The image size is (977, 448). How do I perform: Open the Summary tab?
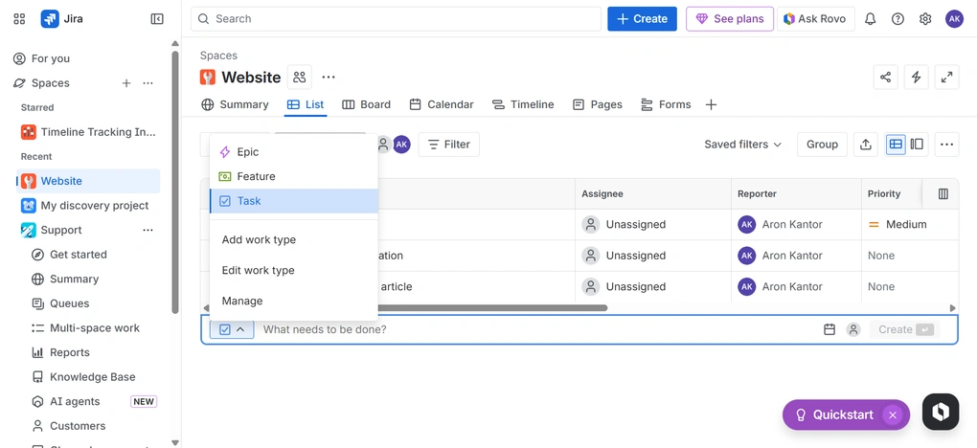235,104
